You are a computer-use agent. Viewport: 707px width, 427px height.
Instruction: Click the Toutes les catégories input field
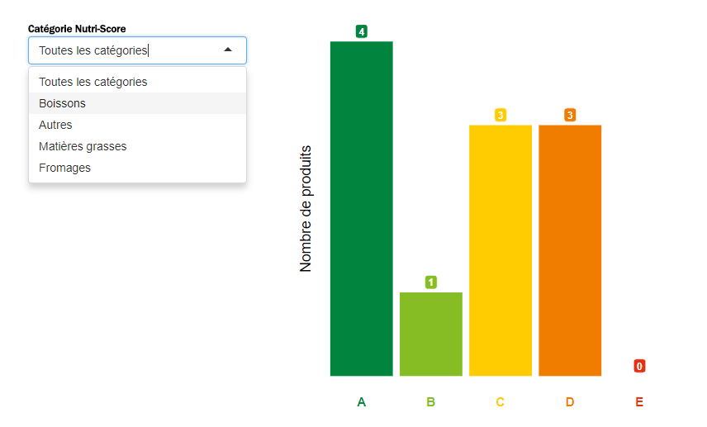[124, 50]
